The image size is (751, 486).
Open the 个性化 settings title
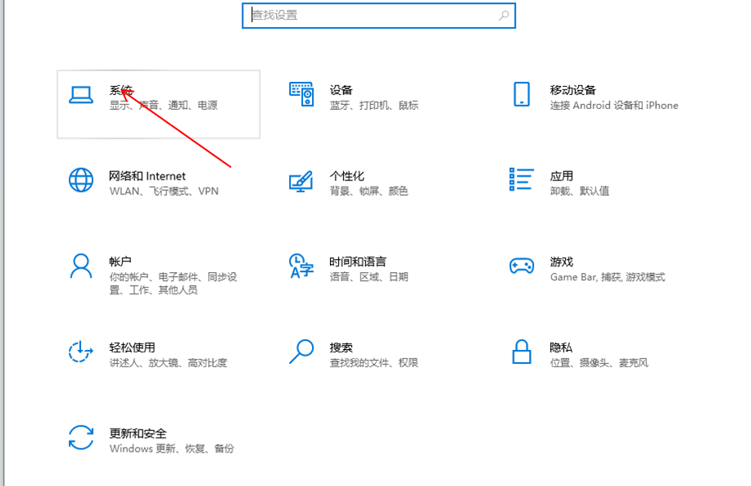tap(346, 176)
